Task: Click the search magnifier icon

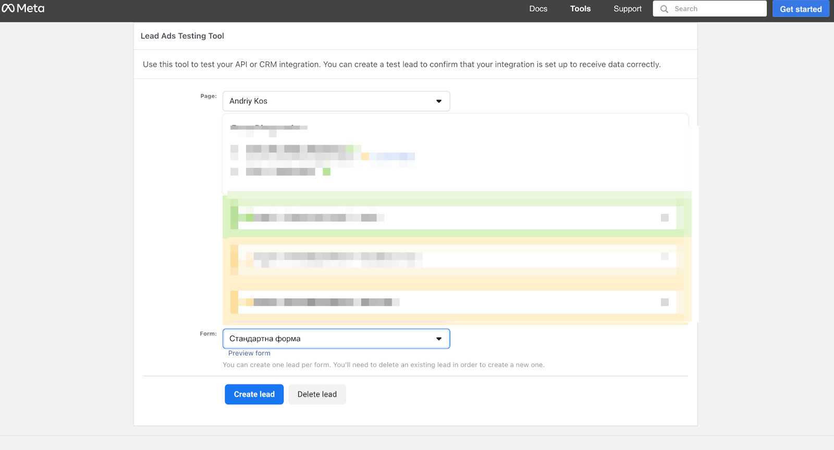Action: (664, 9)
